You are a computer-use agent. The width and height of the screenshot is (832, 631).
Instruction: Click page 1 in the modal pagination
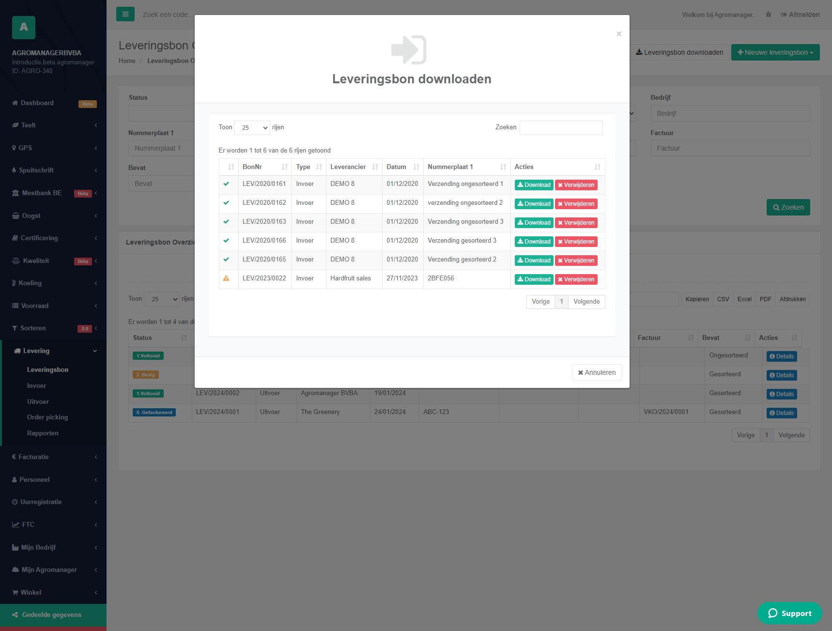(x=561, y=301)
